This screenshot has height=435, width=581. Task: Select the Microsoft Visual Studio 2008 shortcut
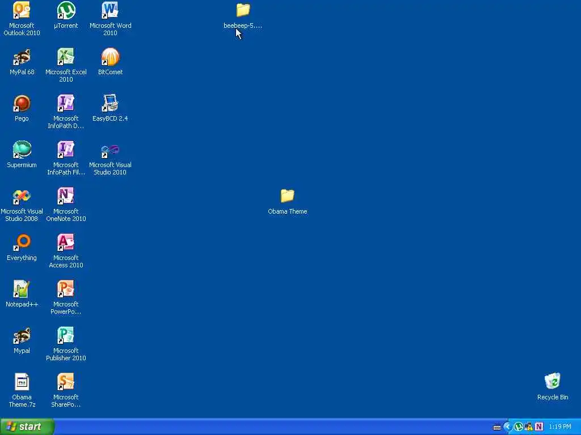[x=22, y=204]
